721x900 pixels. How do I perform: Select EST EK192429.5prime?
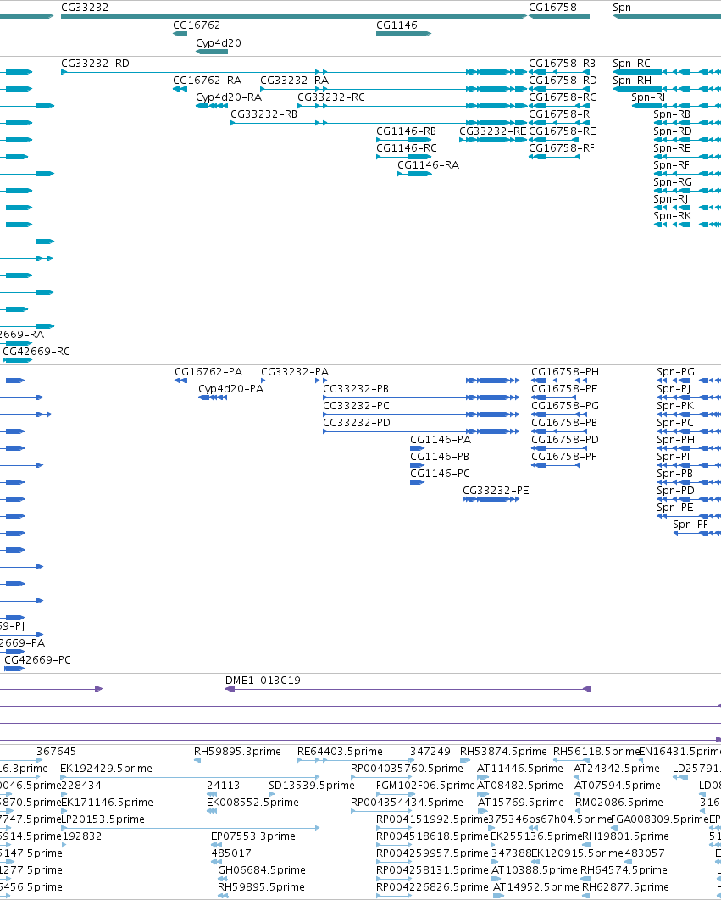pos(106,768)
